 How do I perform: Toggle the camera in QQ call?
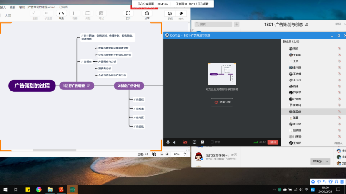(x=185, y=142)
